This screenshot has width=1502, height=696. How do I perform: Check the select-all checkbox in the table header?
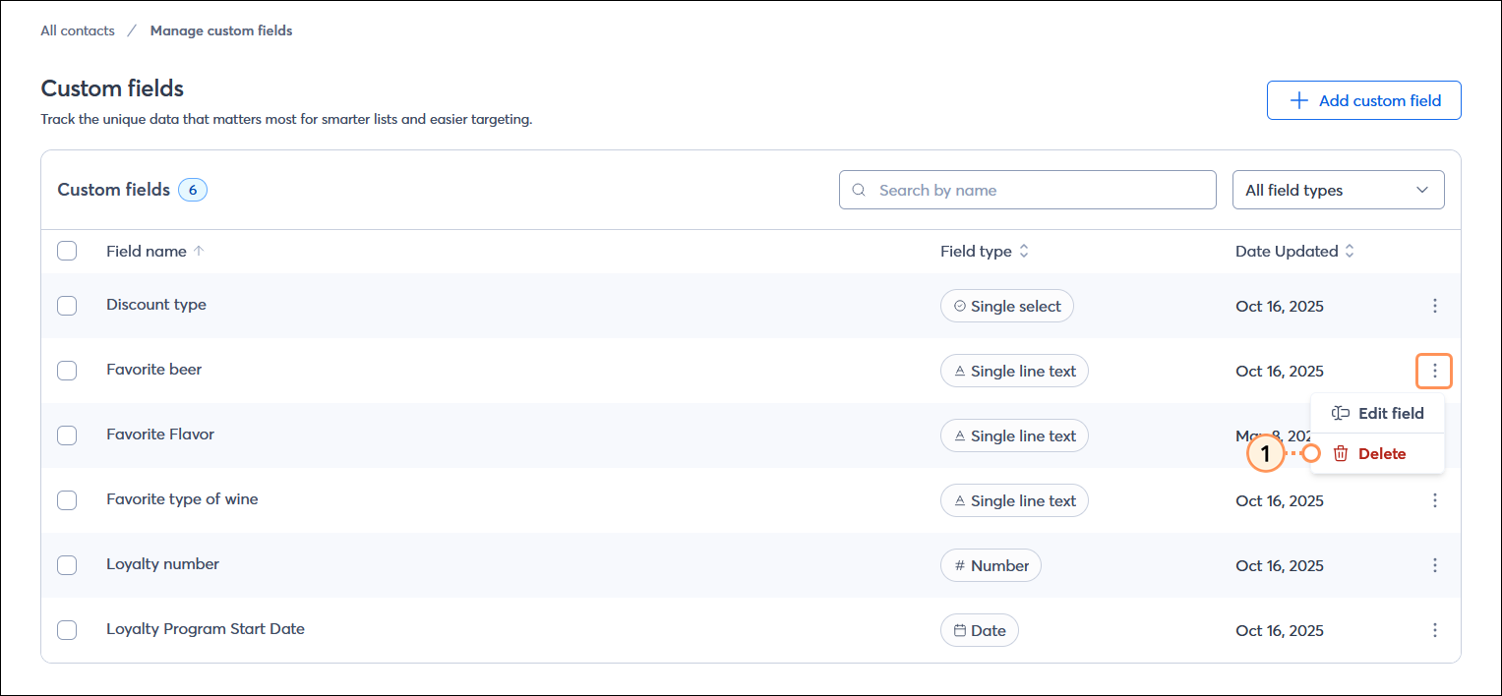(67, 251)
